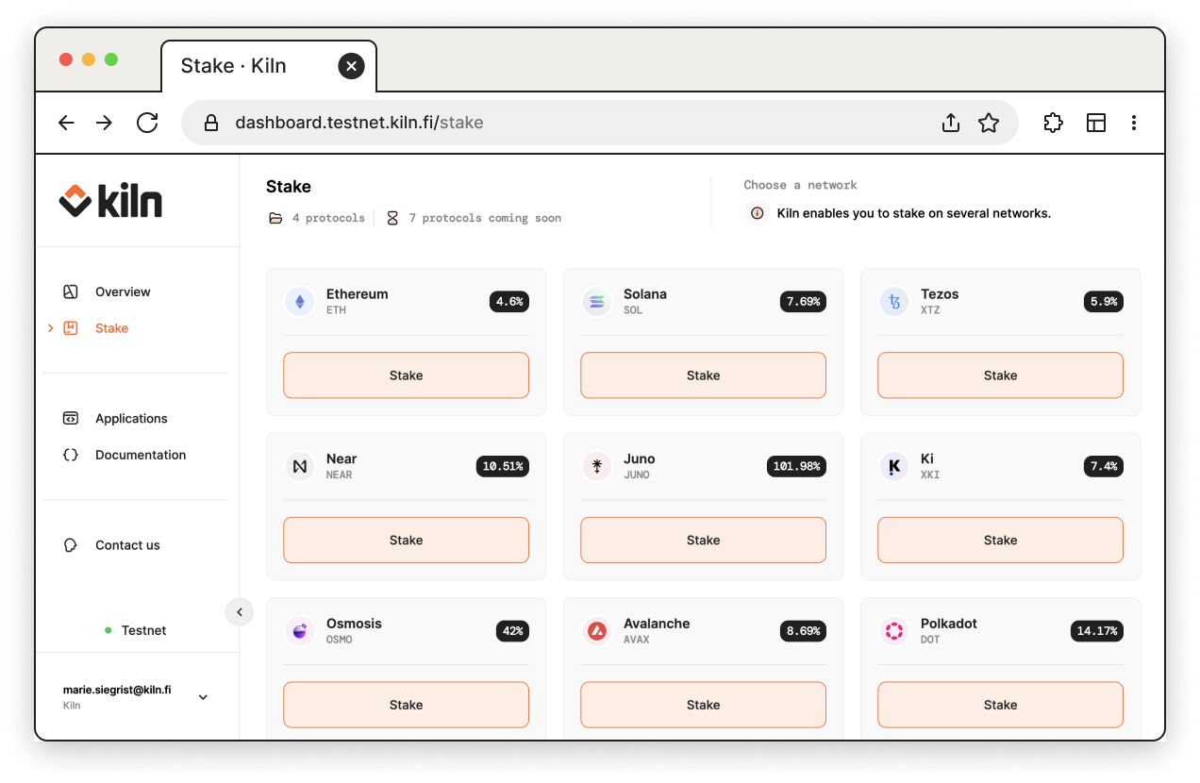Image resolution: width=1200 pixels, height=783 pixels.
Task: Click the 4.6% rate badge on Ethereum
Action: (509, 302)
